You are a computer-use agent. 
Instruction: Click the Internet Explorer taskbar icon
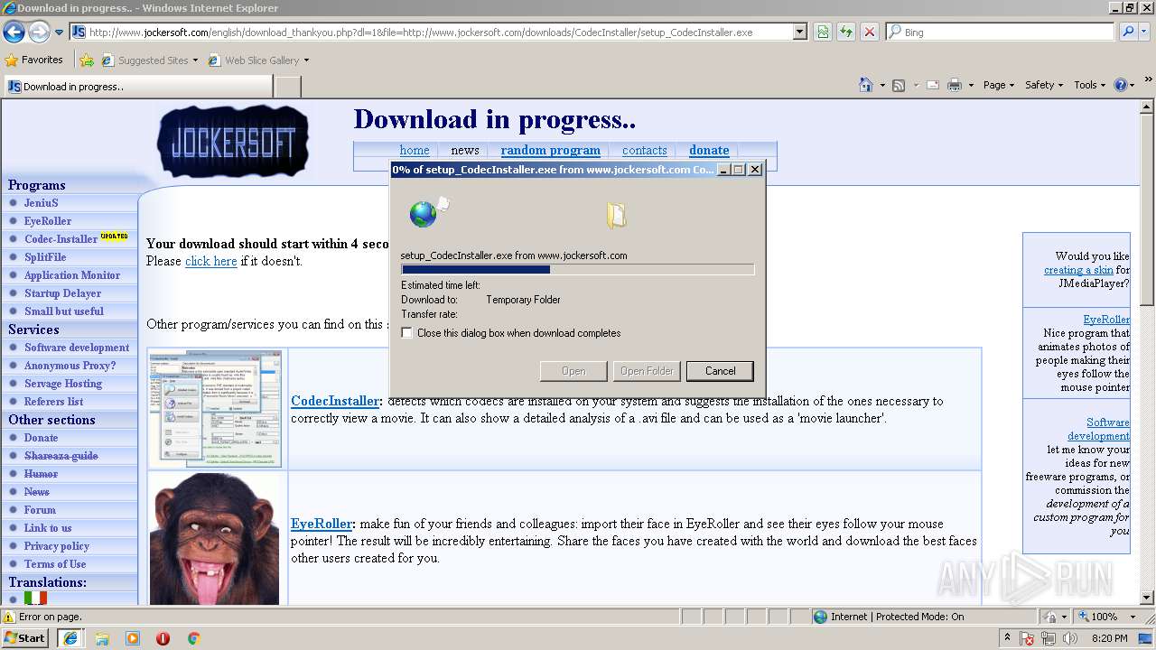pyautogui.click(x=70, y=638)
